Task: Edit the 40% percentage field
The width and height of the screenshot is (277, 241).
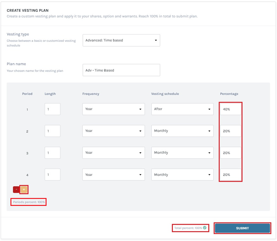Action: point(230,109)
